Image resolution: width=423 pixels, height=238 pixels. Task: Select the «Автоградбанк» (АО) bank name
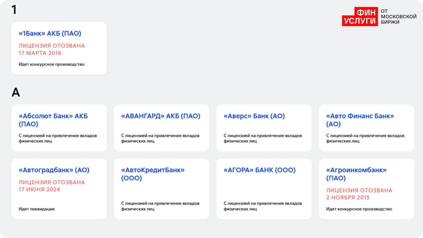pyautogui.click(x=54, y=170)
